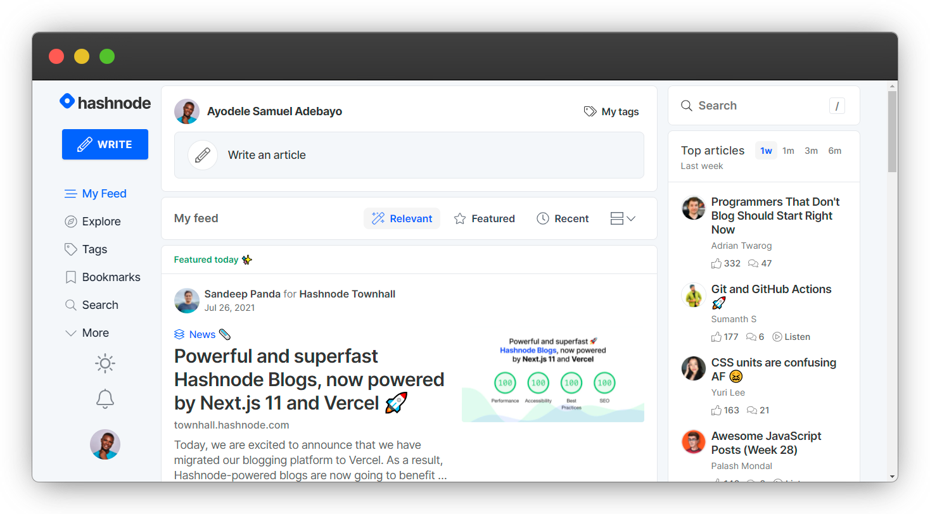Expand the More menu in sidebar

coord(87,333)
